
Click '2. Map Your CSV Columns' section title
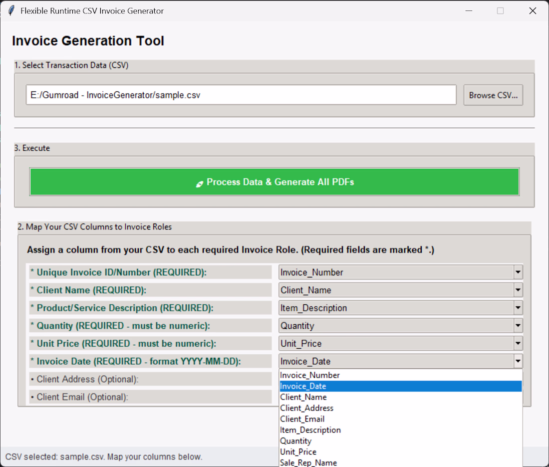point(95,227)
